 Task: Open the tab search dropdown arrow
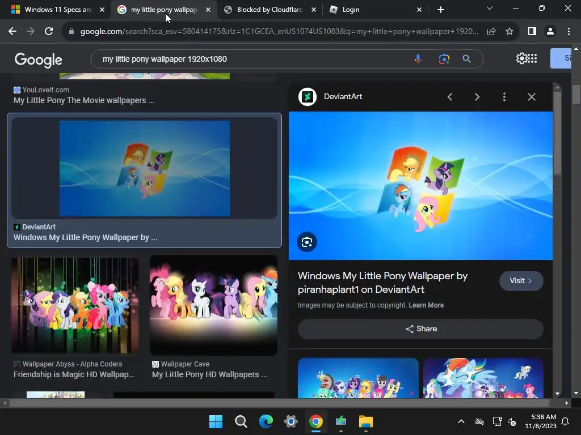(x=490, y=8)
